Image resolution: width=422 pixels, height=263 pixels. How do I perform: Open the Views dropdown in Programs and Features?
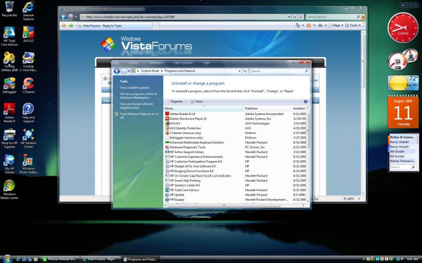click(199, 101)
